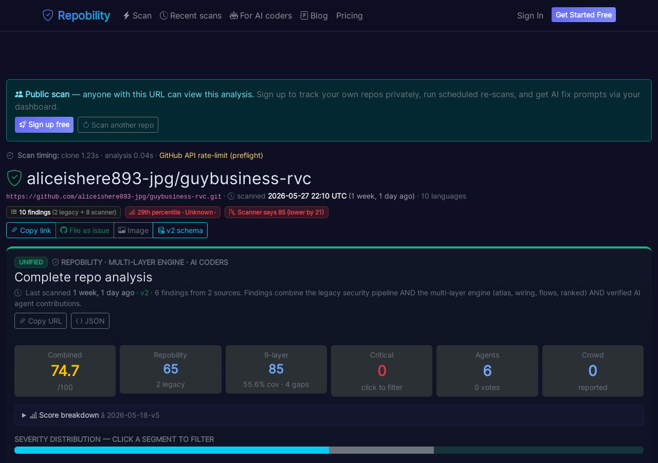Expand the Score breakdown section
Screen dimensions: 658x463
click(329, 415)
